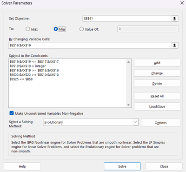This screenshot has height=172, width=186.
Task: Select constraint $B$19:$AX$19 <= $B$17:$AX$17
Action: 34,62
